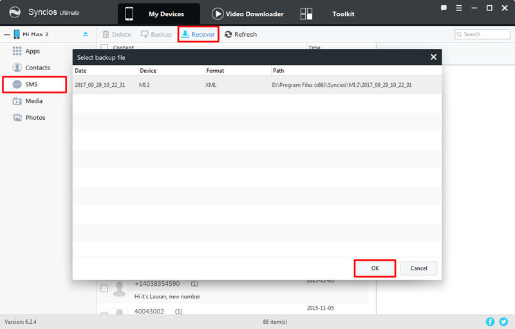Maximize the Syncios window

489,8
